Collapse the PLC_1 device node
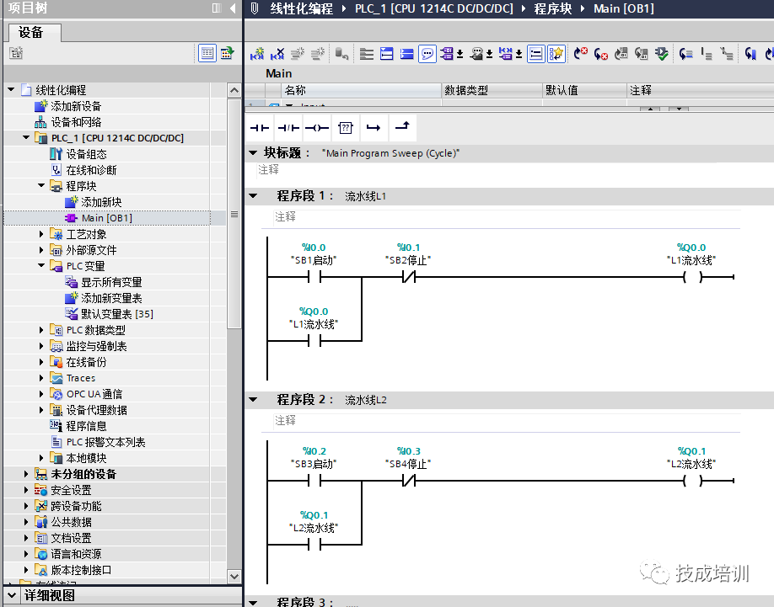 click(26, 137)
